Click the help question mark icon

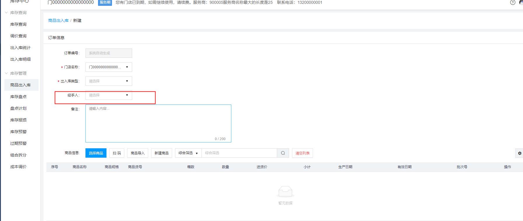click(512, 2)
